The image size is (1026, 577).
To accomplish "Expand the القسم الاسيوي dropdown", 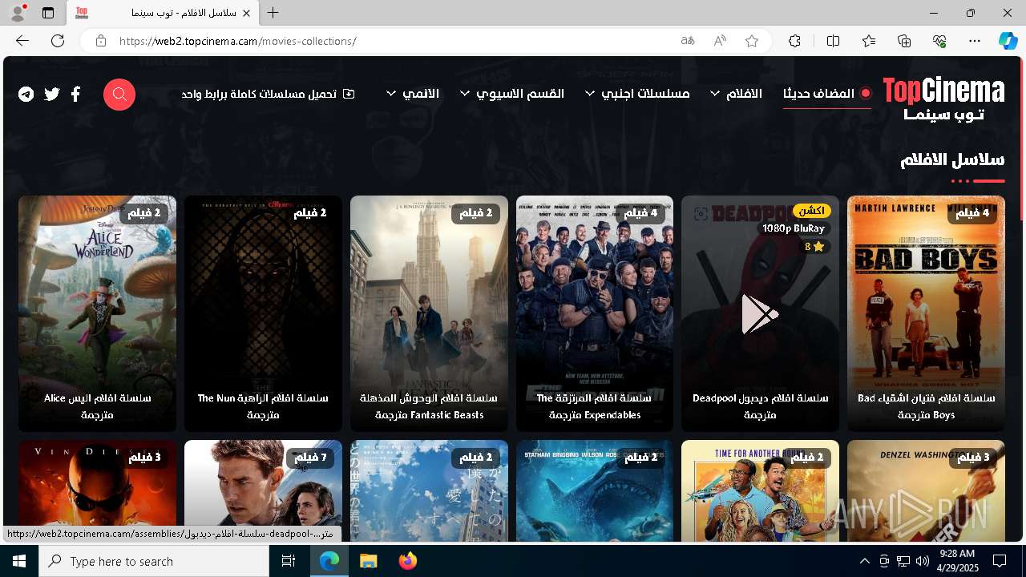I will 512,94.
